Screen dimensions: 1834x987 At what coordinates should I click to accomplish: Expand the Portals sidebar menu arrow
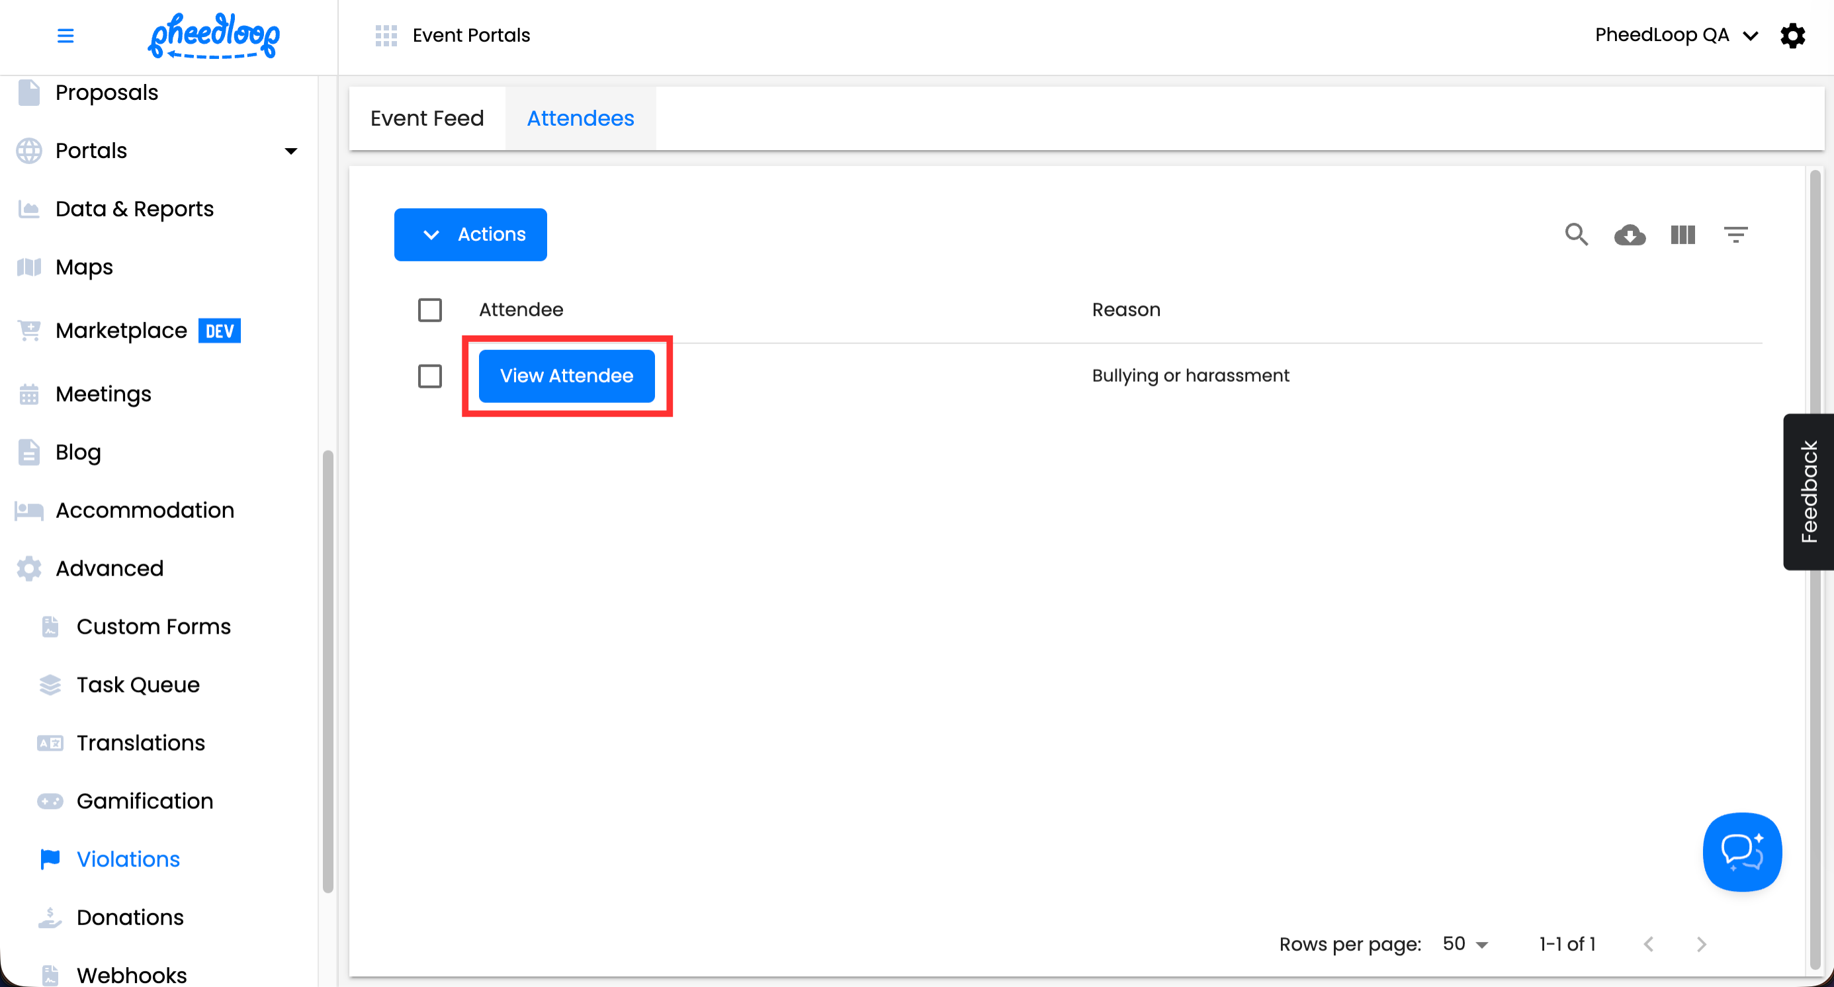[x=290, y=151]
